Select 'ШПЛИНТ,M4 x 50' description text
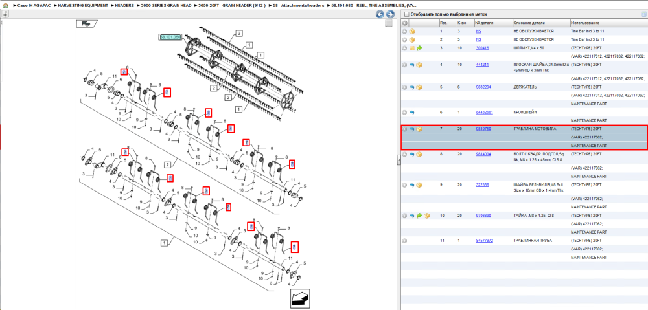 (x=529, y=49)
